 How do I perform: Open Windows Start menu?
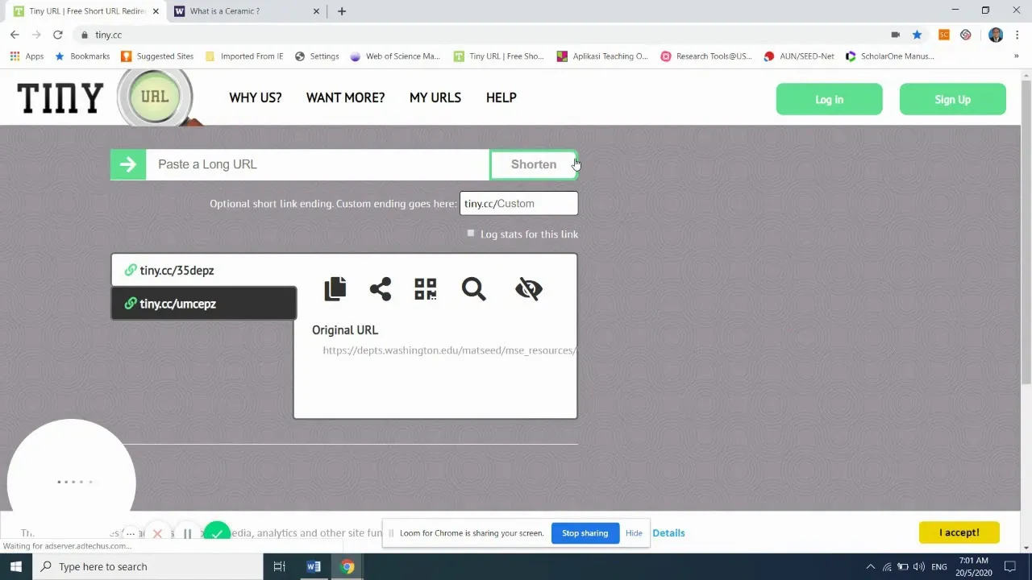(x=16, y=566)
